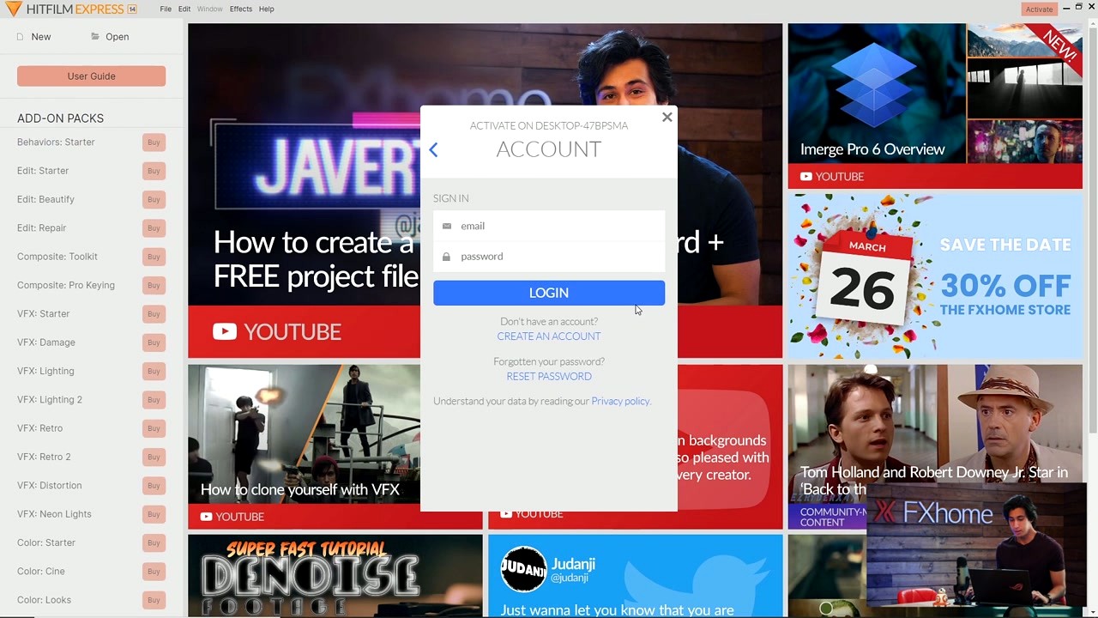The width and height of the screenshot is (1098, 618).
Task: Click the YouTube icon on the clone tutorial thumbnail
Action: (x=206, y=516)
